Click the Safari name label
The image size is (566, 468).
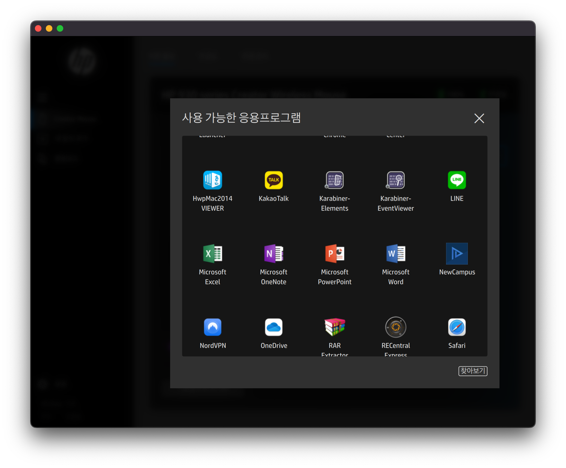457,345
